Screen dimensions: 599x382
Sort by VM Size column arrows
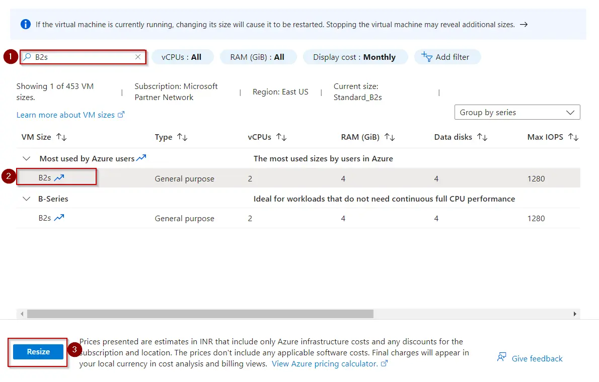click(61, 137)
